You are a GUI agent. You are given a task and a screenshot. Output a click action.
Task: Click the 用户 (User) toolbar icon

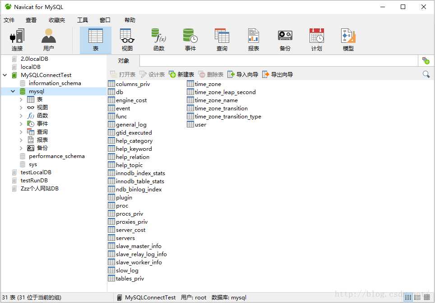tap(49, 40)
